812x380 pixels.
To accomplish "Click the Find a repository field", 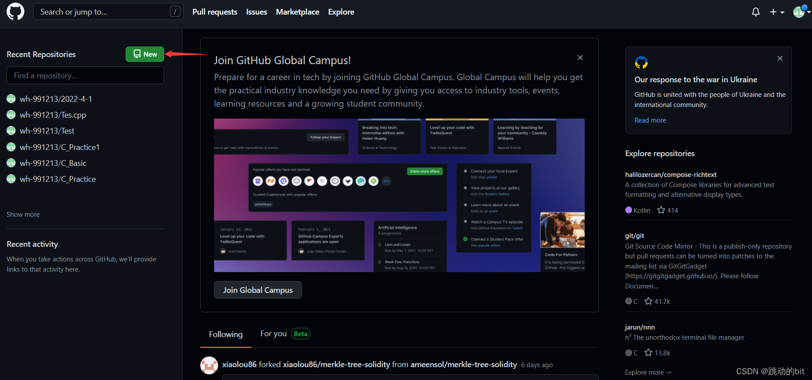I will click(85, 75).
